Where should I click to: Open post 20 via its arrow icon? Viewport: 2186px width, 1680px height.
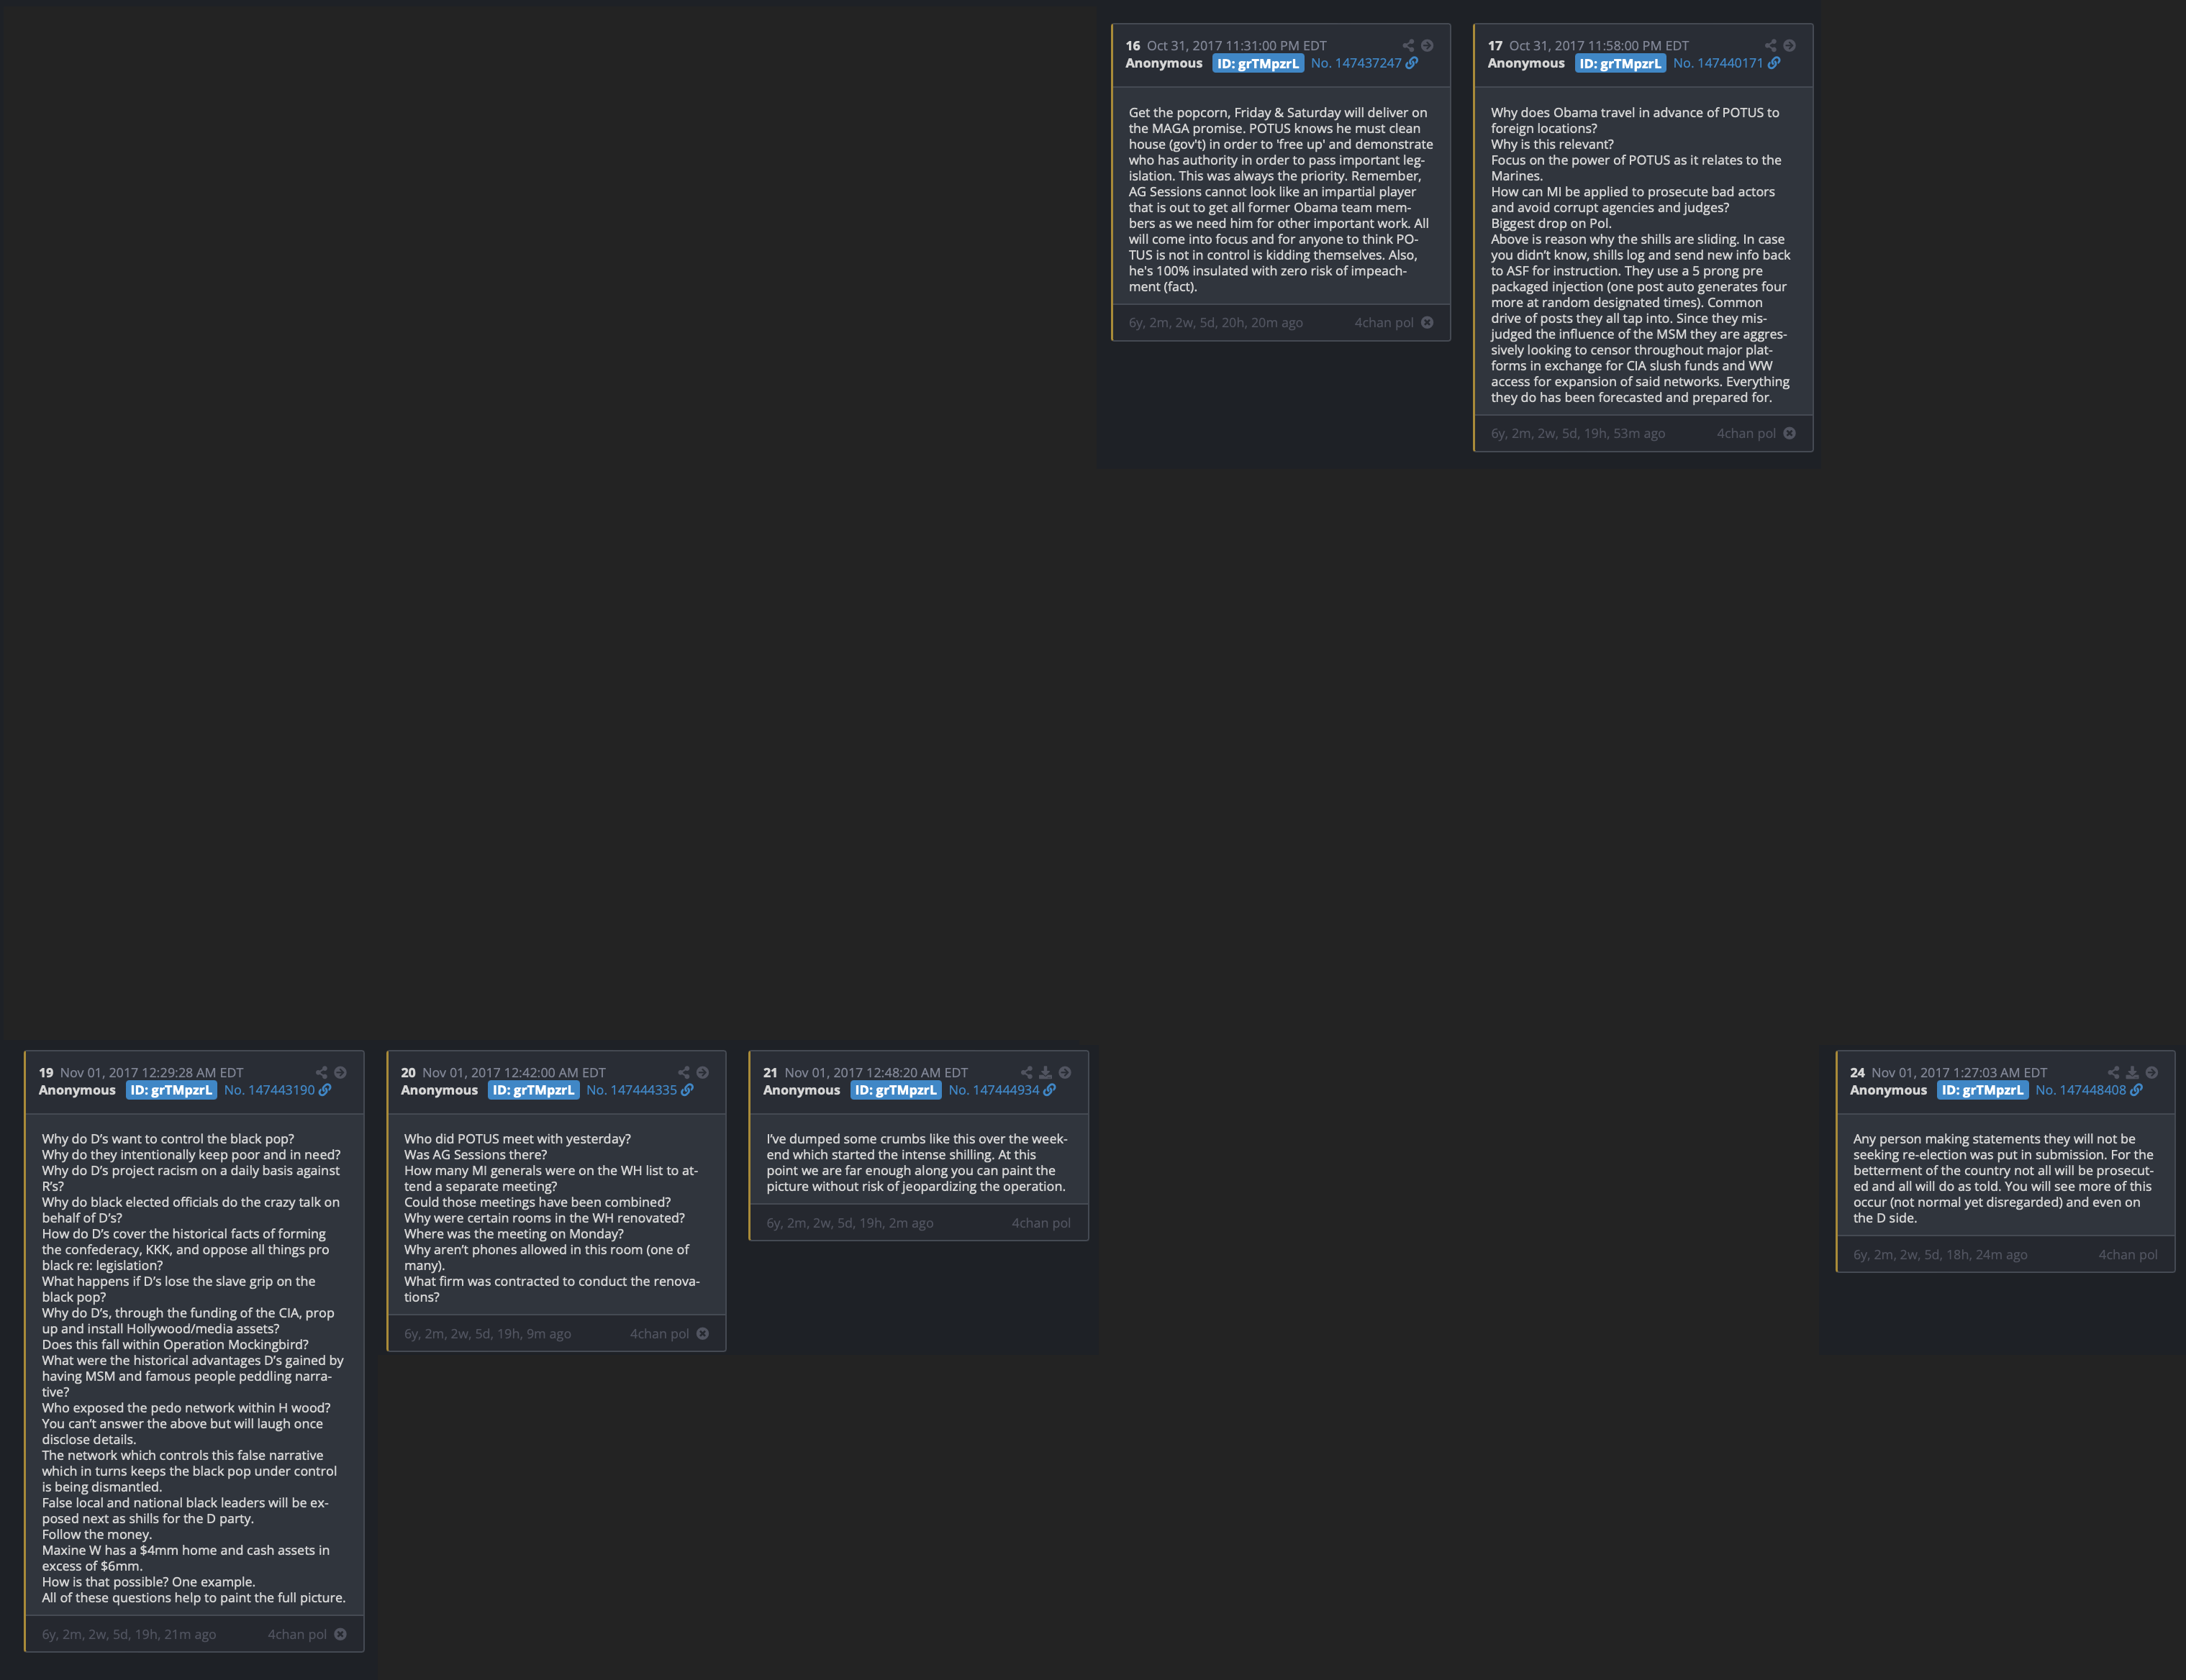point(702,1072)
